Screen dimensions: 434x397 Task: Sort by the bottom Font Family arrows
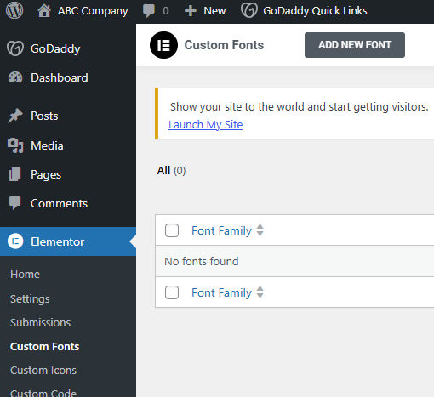(x=260, y=292)
